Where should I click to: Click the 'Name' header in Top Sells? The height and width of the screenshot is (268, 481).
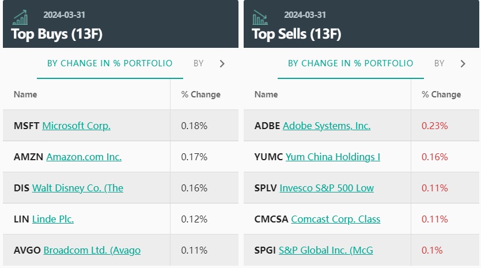(x=266, y=95)
